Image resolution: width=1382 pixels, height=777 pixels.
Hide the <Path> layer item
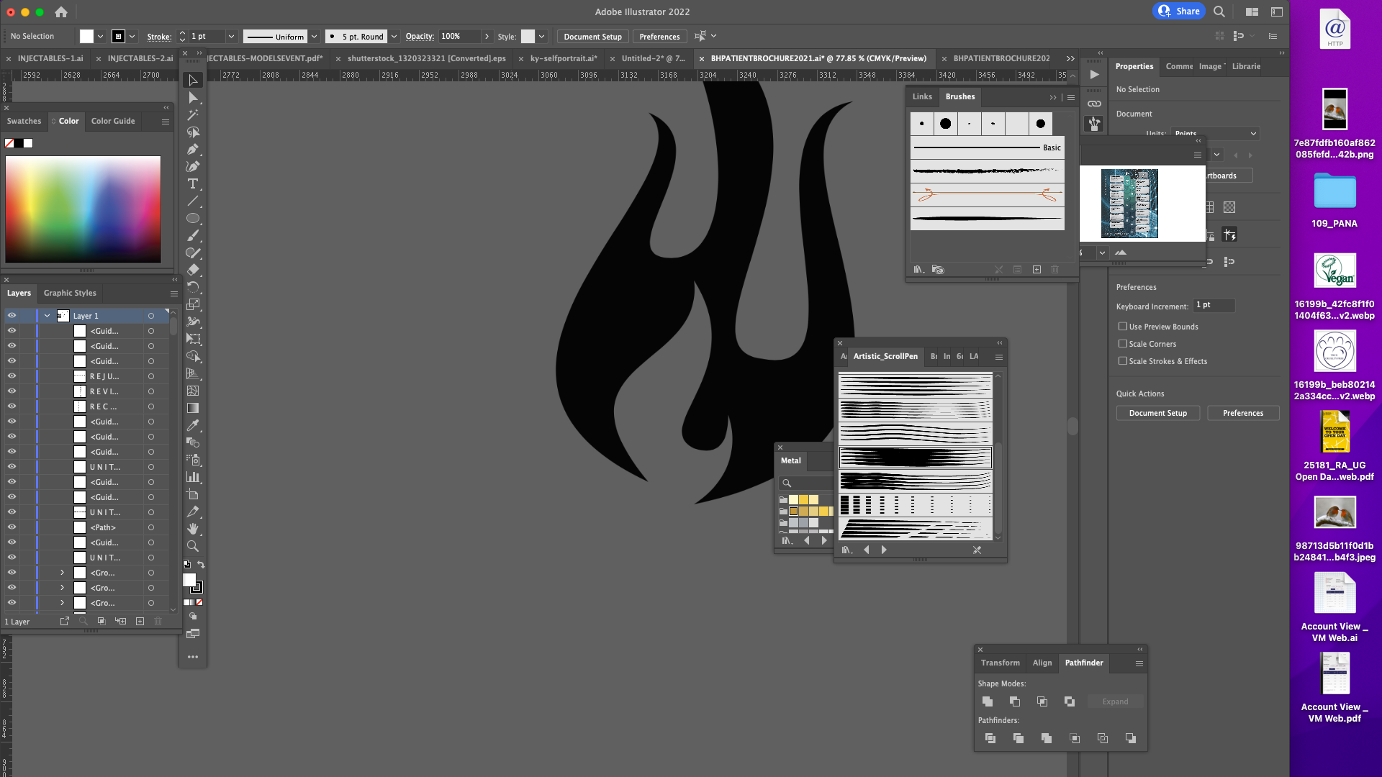click(12, 527)
